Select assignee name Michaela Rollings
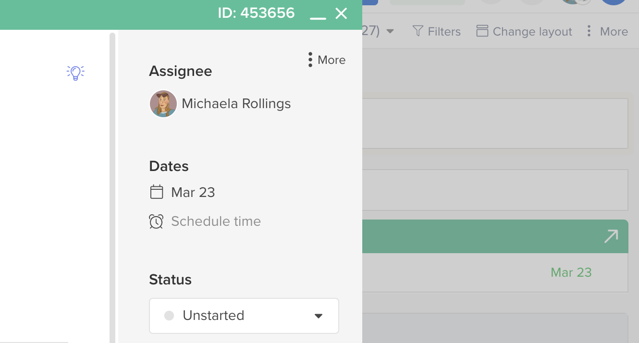Screen dimensions: 639x343 point(236,103)
